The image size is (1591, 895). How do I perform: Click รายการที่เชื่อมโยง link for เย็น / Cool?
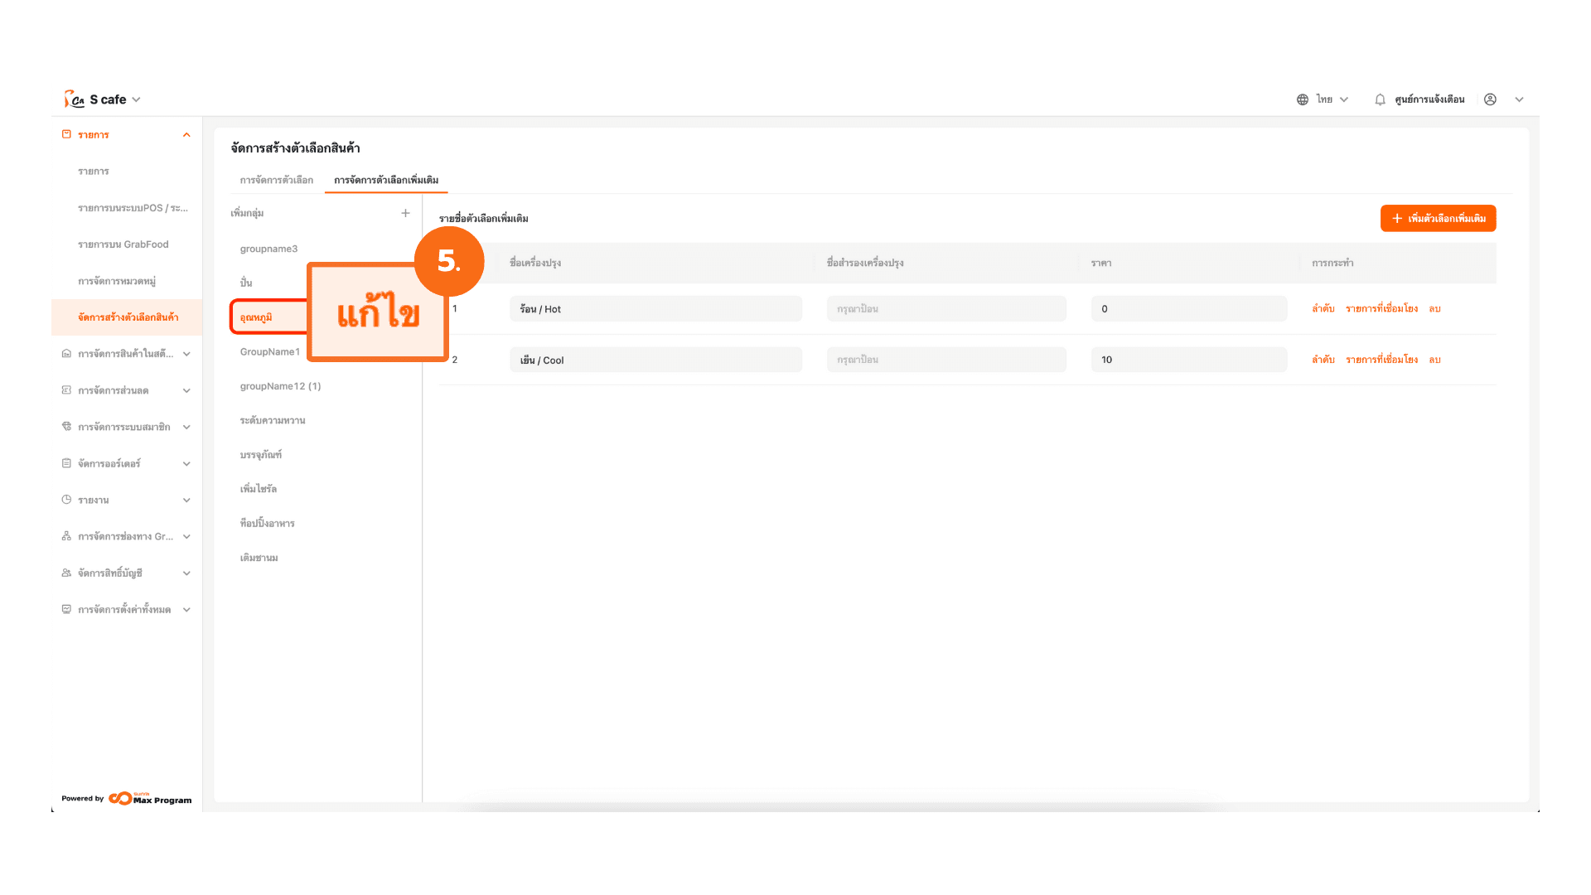[x=1381, y=360]
